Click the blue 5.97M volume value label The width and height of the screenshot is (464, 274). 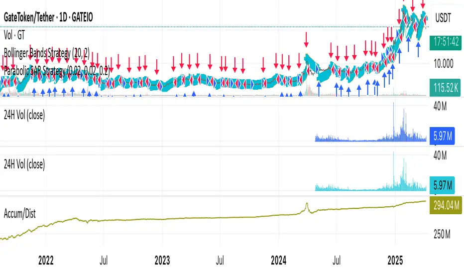coord(442,136)
